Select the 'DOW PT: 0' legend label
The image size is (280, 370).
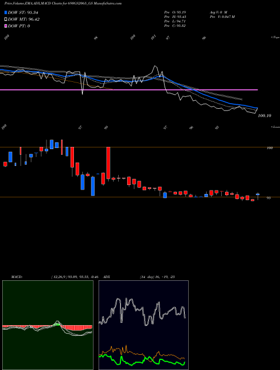[x=19, y=26]
